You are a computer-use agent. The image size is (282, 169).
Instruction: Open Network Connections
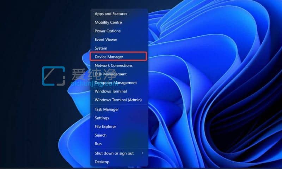coord(114,65)
